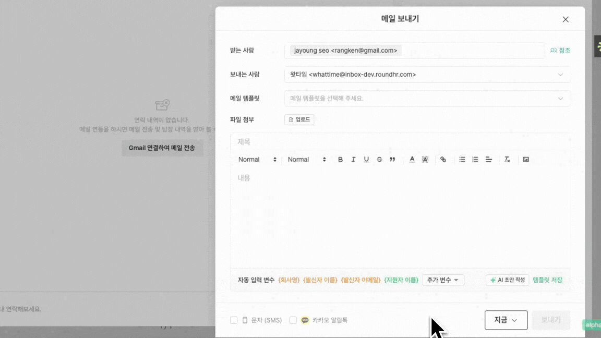601x338 pixels.
Task: Expand the 추가 변수 dropdown
Action: 442,280
